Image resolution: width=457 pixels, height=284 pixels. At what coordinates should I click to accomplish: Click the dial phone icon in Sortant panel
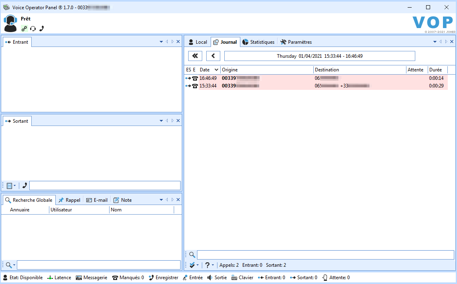pyautogui.click(x=24, y=185)
